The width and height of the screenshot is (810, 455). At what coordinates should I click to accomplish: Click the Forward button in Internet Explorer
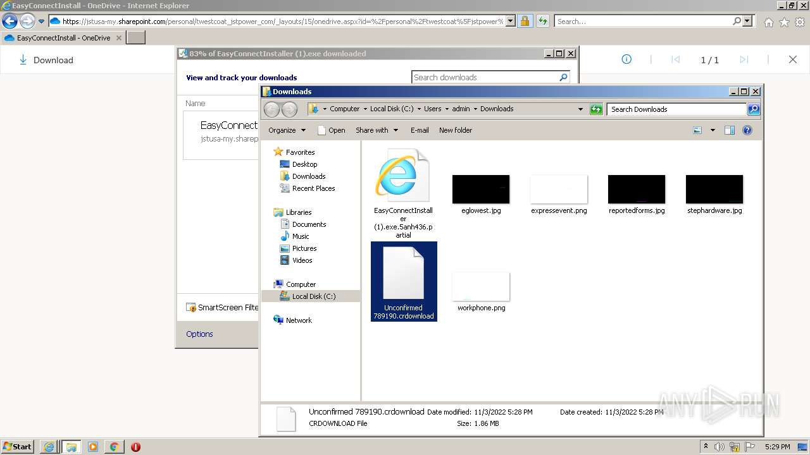[x=27, y=21]
